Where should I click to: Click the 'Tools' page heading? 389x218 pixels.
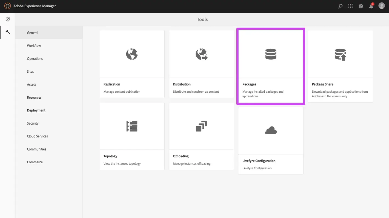pos(202,19)
